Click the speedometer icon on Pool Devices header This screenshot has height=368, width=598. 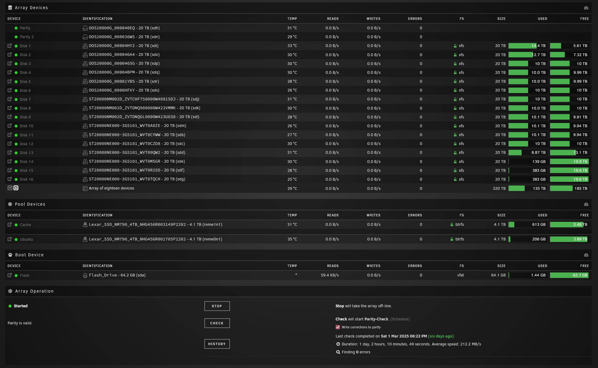pyautogui.click(x=586, y=204)
